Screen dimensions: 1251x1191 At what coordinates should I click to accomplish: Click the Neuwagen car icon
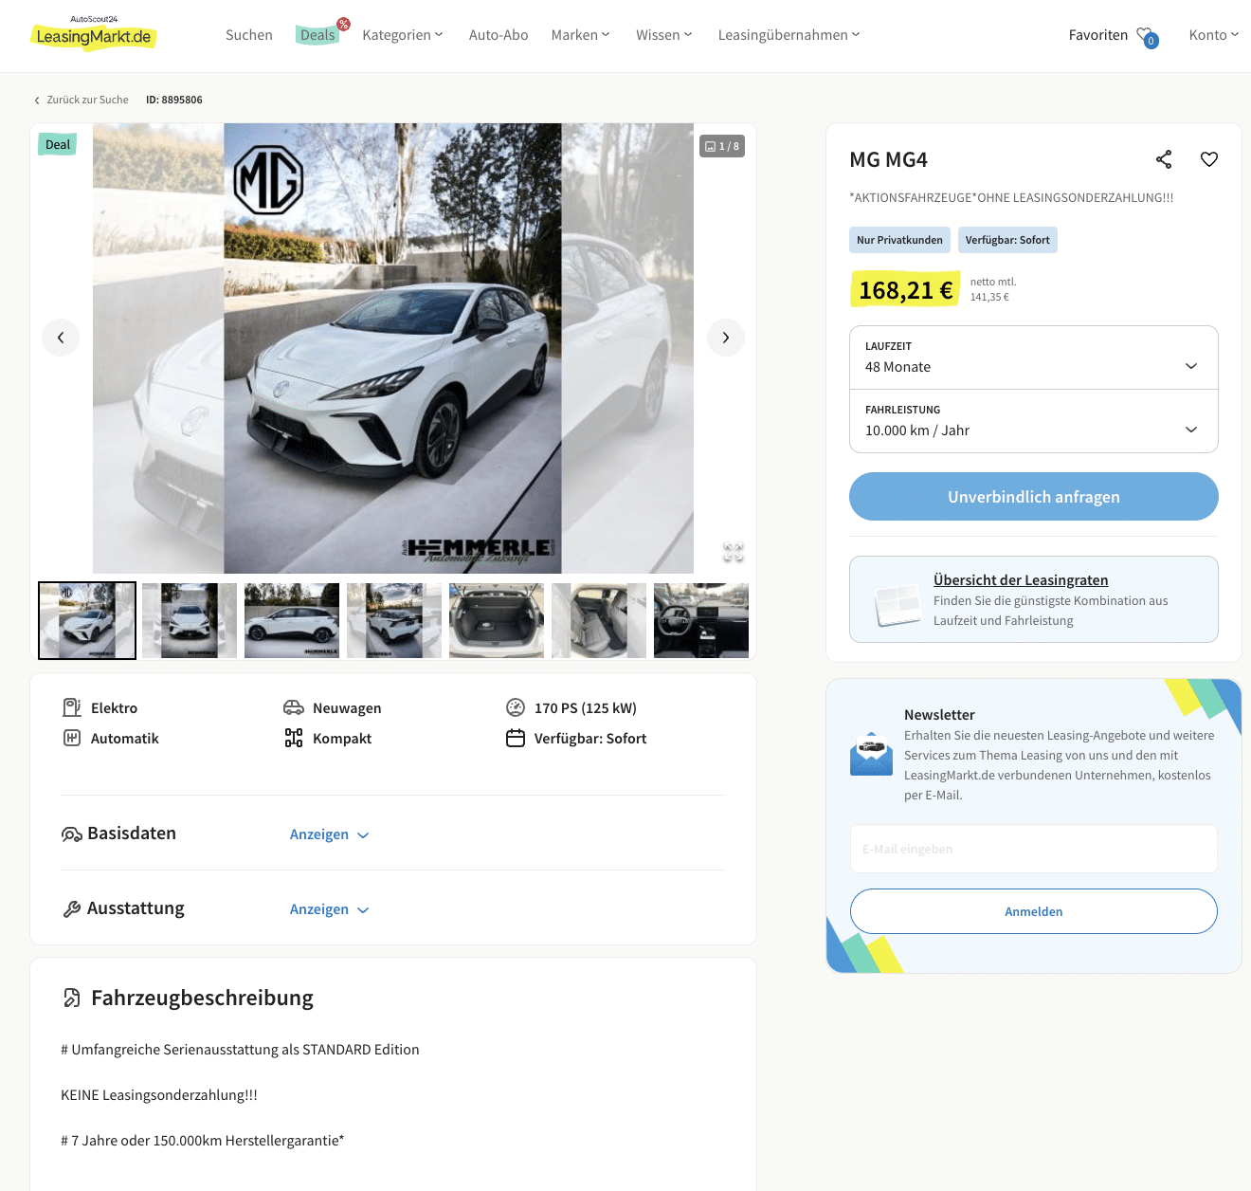click(294, 707)
